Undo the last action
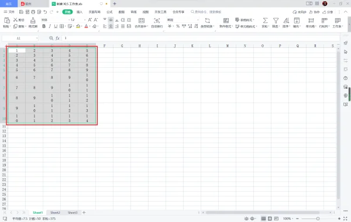The image size is (351, 222). pos(45,12)
